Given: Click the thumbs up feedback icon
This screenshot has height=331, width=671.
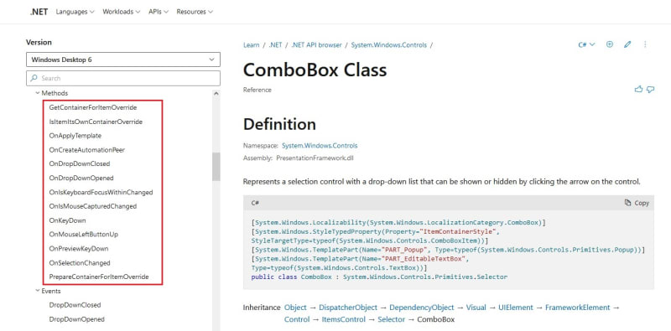Looking at the screenshot, I should click(x=639, y=90).
